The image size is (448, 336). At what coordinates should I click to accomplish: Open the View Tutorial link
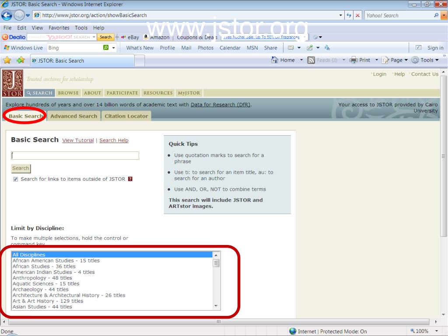click(78, 140)
